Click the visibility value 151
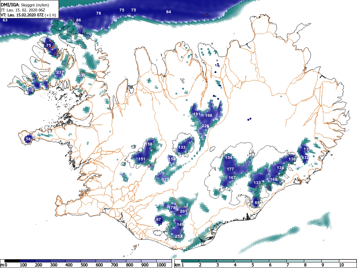 point(142,159)
